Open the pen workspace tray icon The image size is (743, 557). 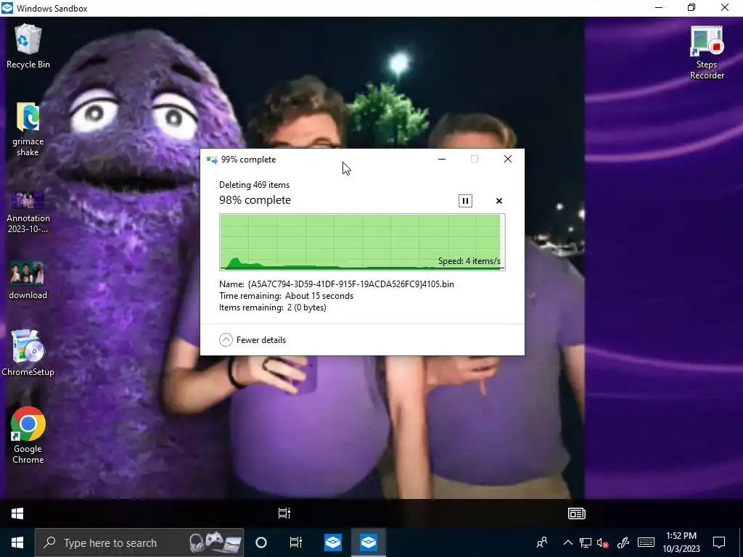623,542
